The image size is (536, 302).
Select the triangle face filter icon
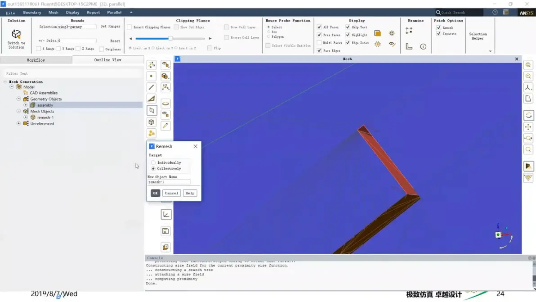pos(152,99)
